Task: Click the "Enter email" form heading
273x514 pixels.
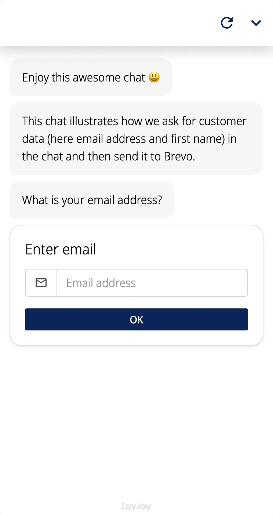Action: click(61, 250)
